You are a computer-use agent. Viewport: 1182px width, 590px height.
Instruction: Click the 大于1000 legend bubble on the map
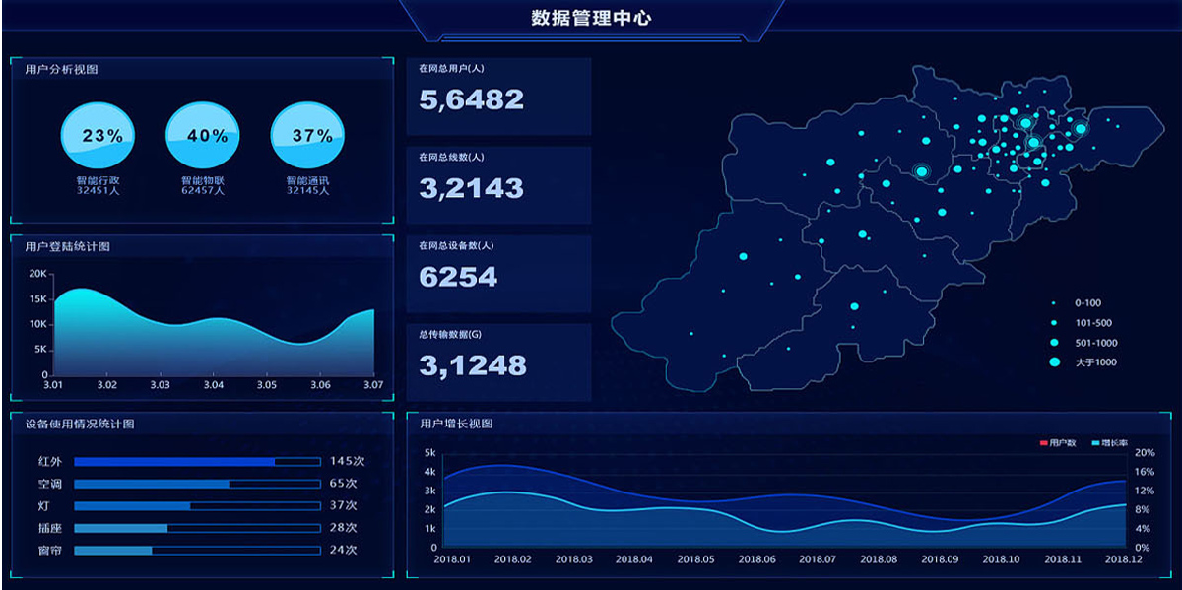click(1052, 361)
